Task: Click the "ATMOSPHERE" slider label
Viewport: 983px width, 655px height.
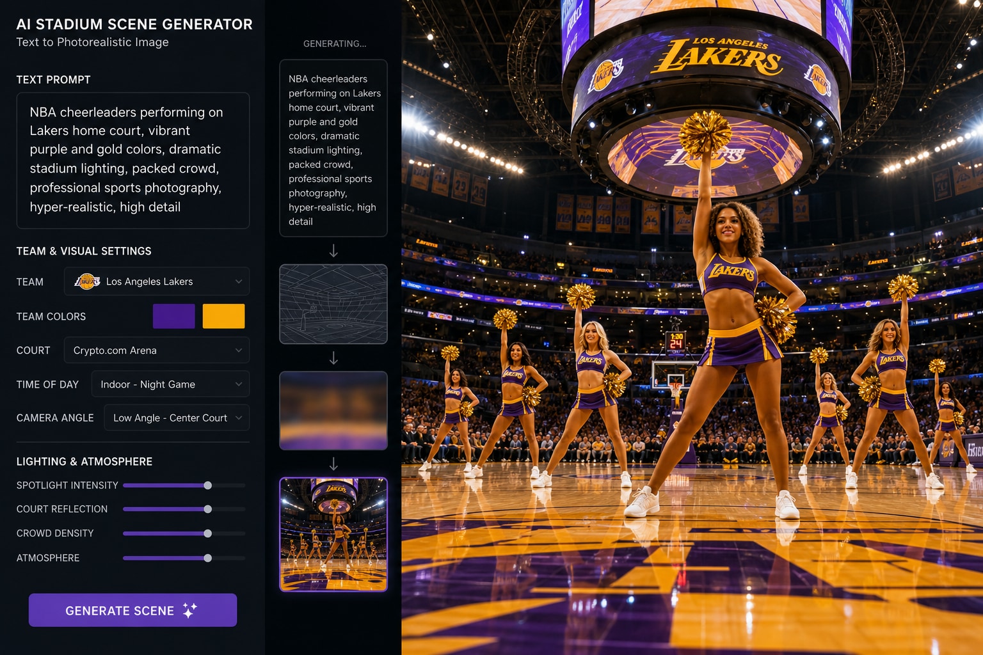Action: point(48,558)
